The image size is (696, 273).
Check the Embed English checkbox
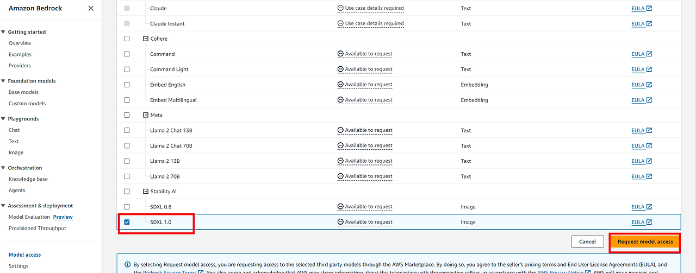(x=127, y=85)
